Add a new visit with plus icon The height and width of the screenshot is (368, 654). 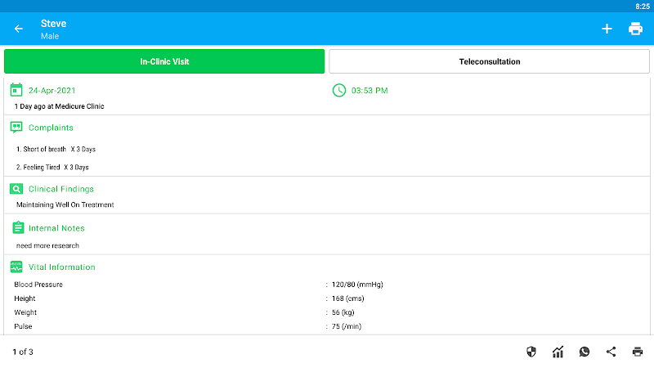click(x=607, y=29)
